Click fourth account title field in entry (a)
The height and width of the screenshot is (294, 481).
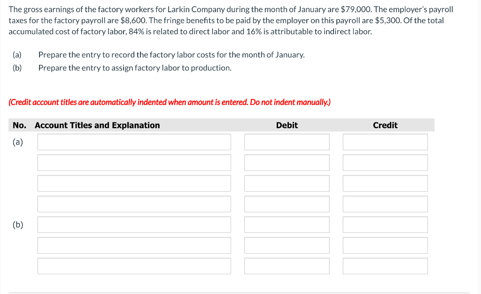[134, 204]
